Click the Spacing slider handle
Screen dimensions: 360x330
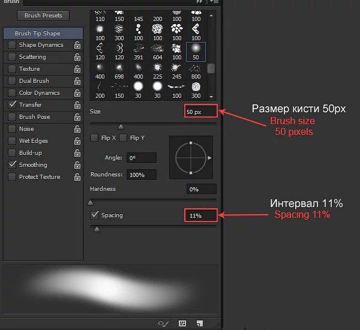(97, 229)
